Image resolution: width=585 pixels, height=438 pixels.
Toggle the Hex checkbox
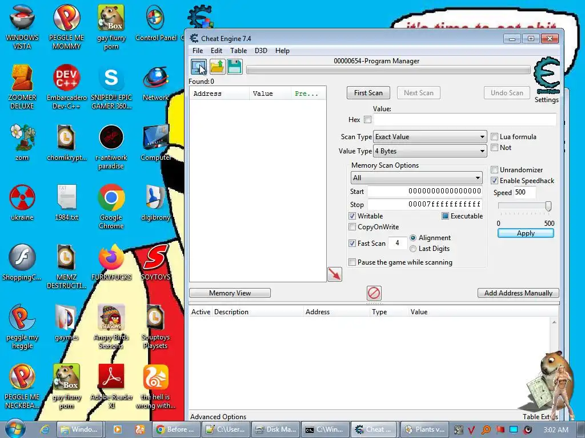coord(367,120)
